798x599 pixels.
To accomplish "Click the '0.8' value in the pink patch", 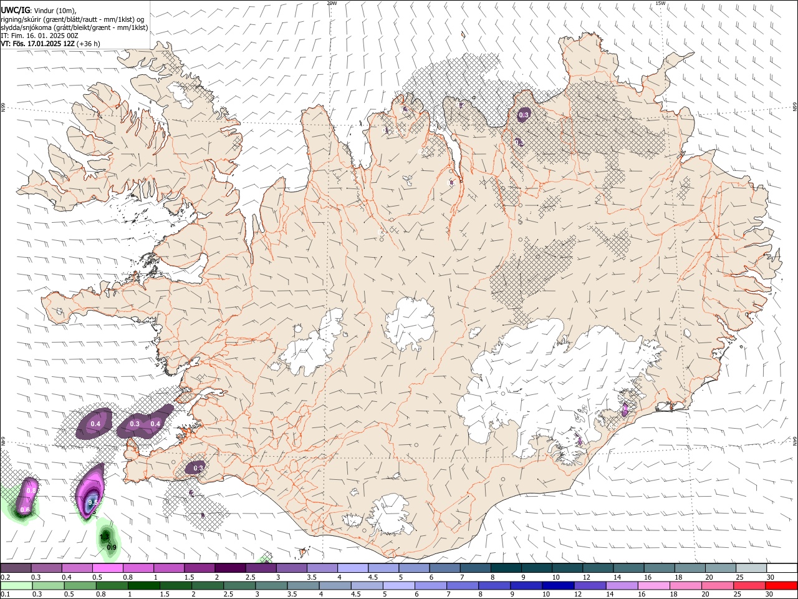I will (31, 492).
